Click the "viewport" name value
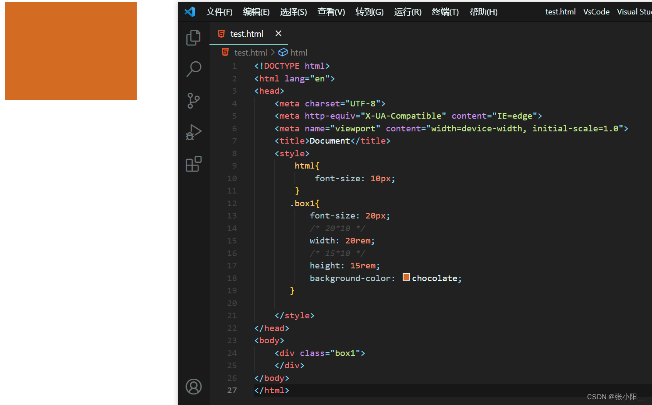 (x=355, y=128)
